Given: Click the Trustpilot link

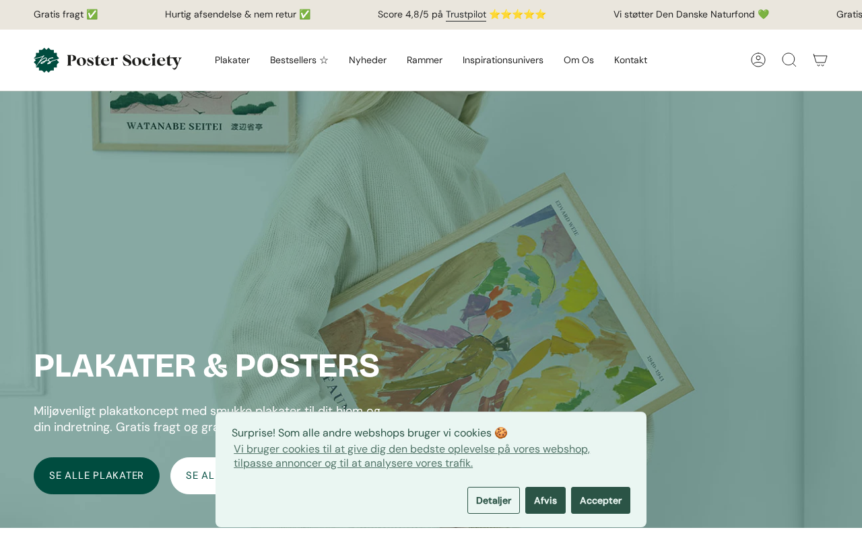Looking at the screenshot, I should 466,14.
